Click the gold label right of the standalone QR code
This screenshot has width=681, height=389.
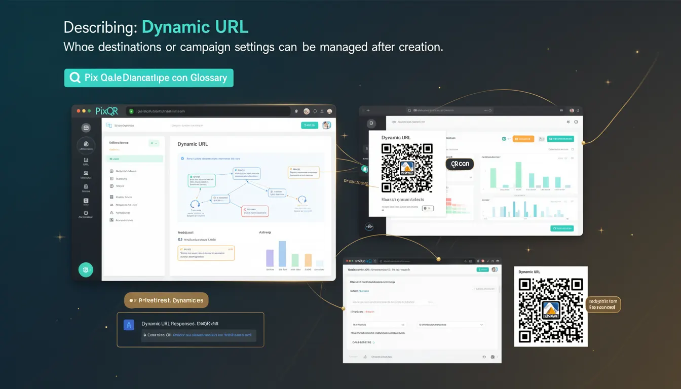coord(603,304)
